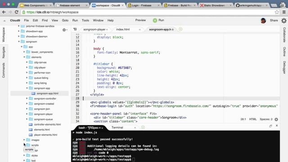Open the Goto menu
This screenshot has width=288, height=162.
click(65, 20)
